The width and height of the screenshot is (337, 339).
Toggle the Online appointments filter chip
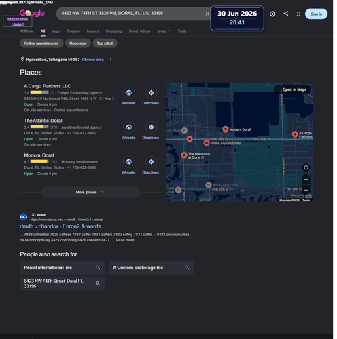41,43
